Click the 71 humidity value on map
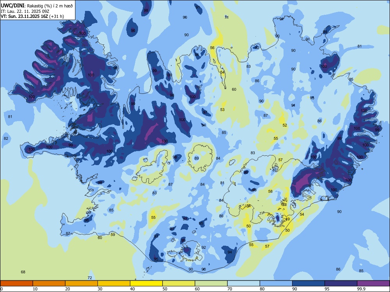 (x=227, y=18)
